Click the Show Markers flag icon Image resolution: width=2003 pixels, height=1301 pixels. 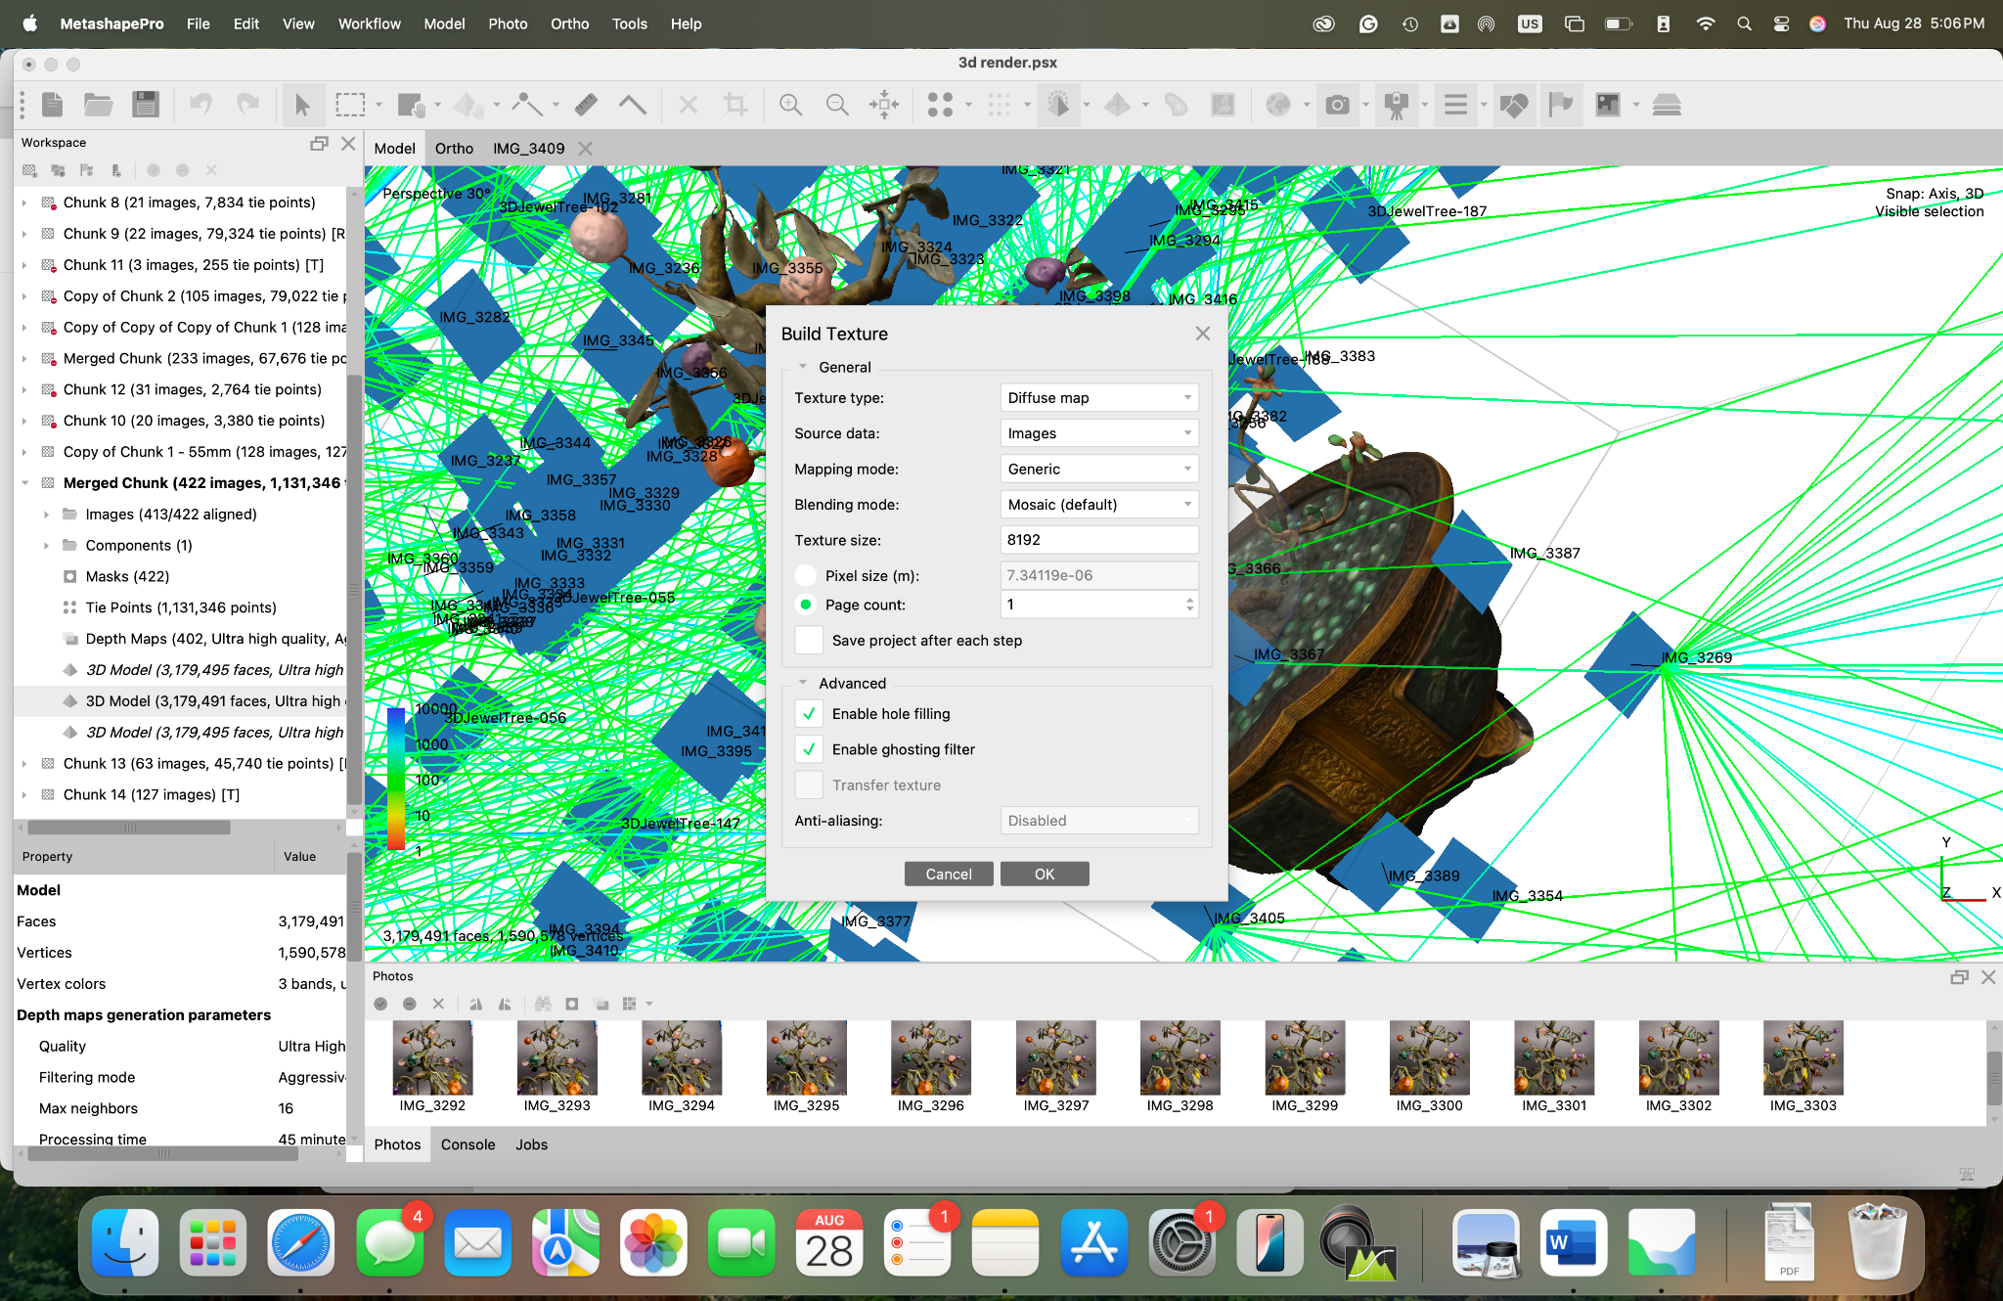tap(1560, 105)
